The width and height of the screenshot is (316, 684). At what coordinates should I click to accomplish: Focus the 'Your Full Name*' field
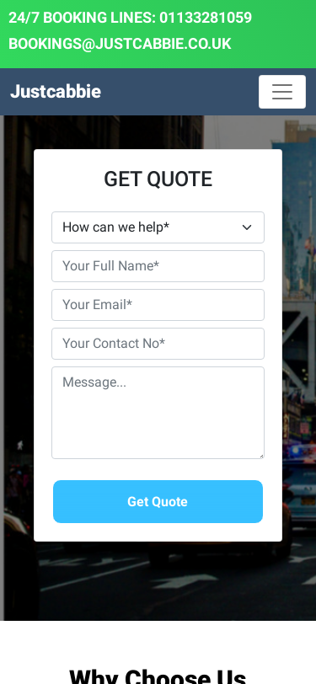point(158,266)
